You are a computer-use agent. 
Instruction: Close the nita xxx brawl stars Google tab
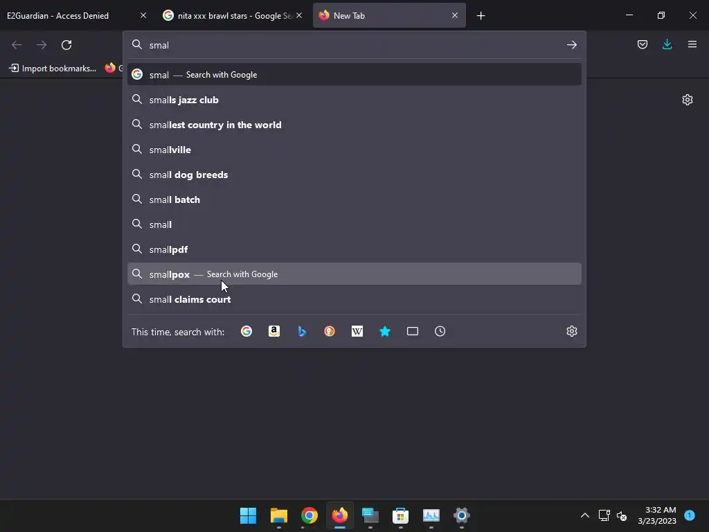tap(299, 15)
